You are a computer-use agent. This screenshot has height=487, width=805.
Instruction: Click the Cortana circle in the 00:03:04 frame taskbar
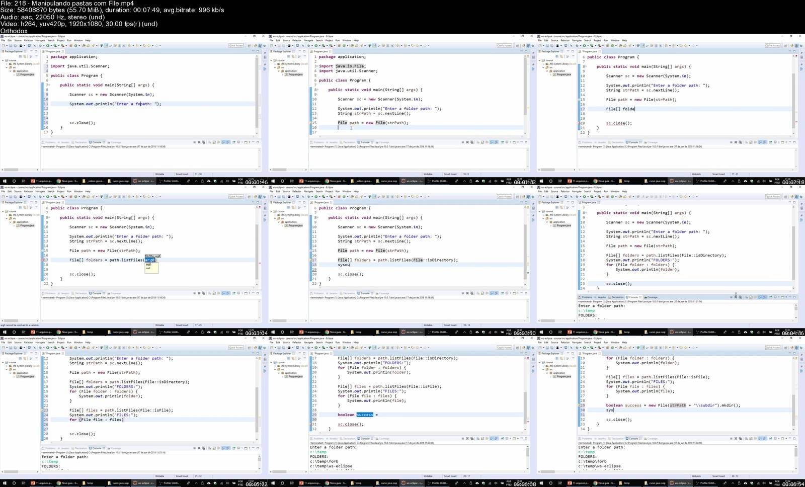tap(14, 332)
